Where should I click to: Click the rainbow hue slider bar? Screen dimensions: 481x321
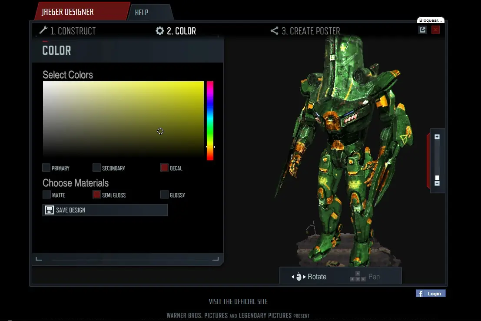(x=210, y=120)
